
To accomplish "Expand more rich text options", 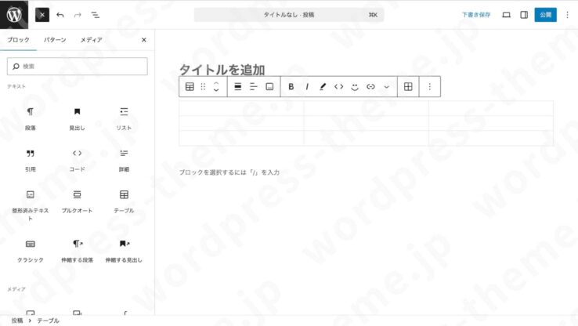I will click(x=386, y=87).
